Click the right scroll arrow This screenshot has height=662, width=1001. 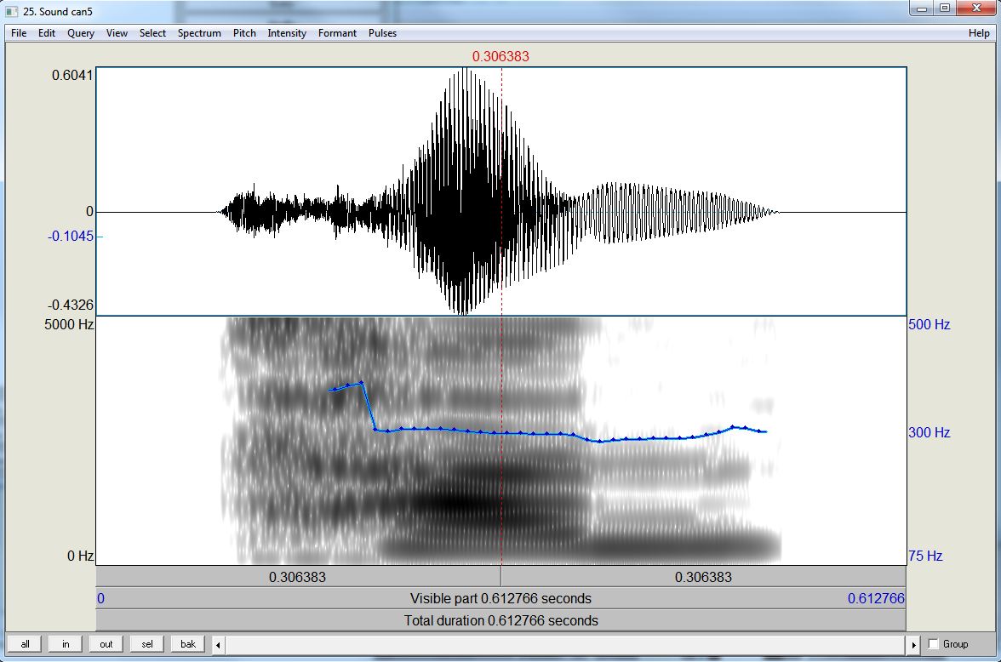913,645
